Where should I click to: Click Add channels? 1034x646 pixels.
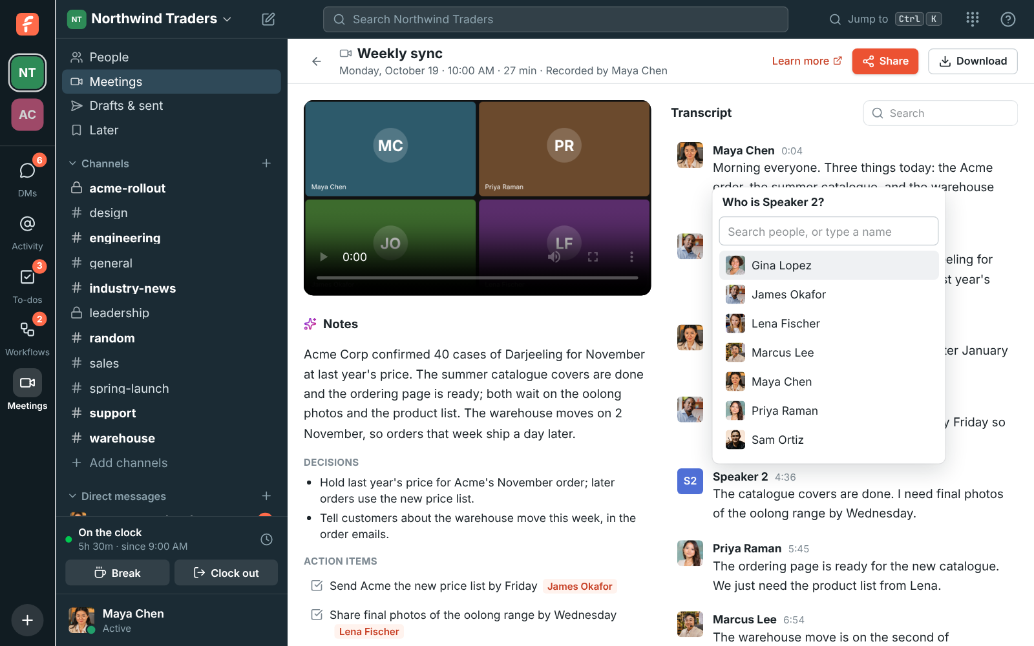coord(171,463)
